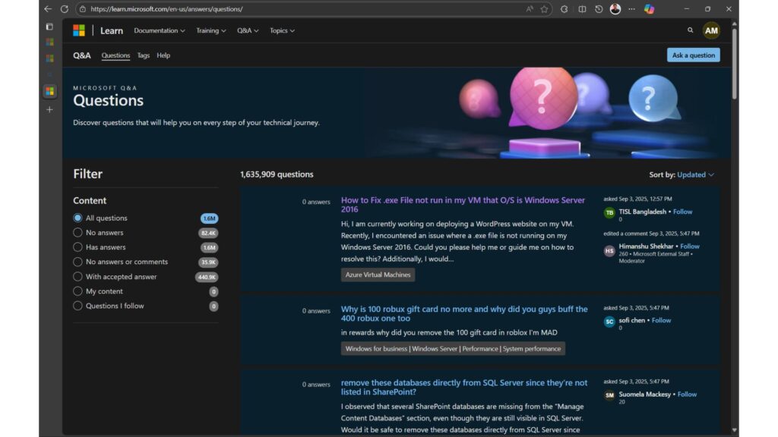The height and width of the screenshot is (437, 778).
Task: Follow the user TISL Bangladesh
Action: pyautogui.click(x=682, y=211)
